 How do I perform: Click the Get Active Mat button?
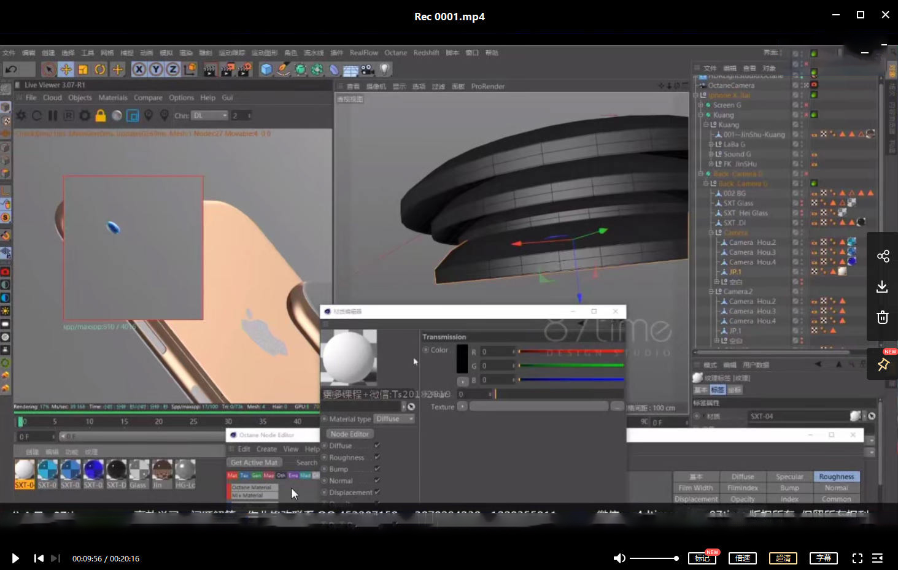click(x=254, y=462)
